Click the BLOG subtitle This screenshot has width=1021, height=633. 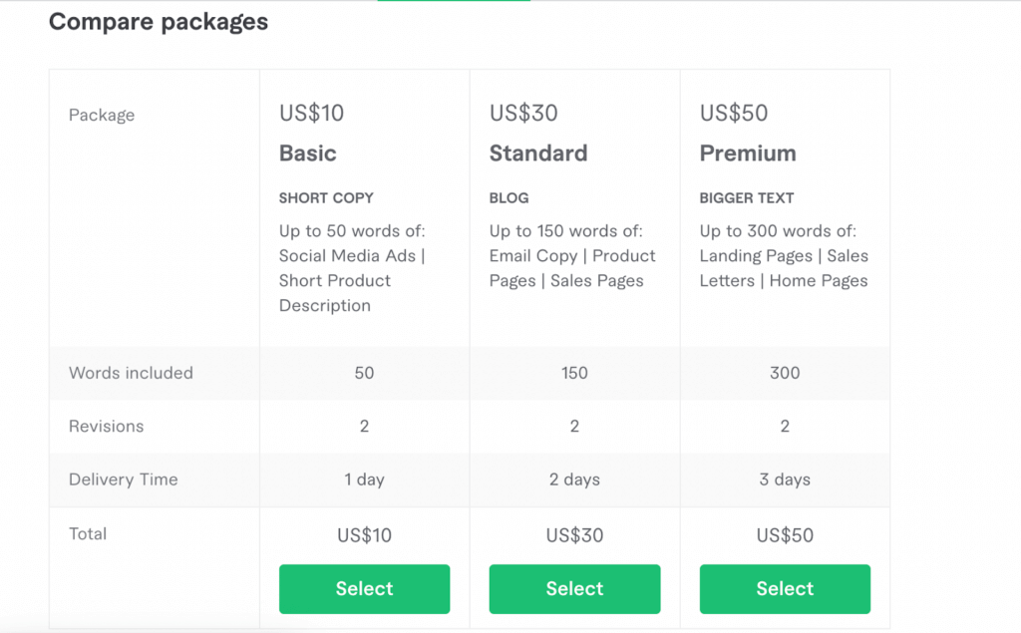[509, 198]
